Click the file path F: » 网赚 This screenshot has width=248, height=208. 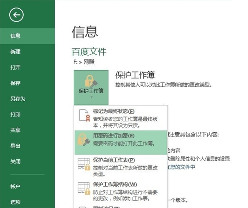coord(84,62)
